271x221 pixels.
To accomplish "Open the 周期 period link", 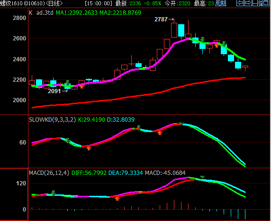I will 221,3.
